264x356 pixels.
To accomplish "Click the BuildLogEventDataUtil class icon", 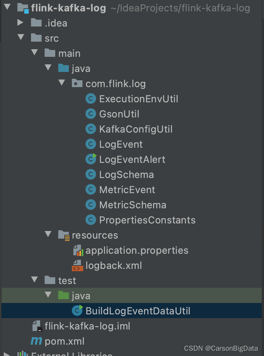I will [77, 311].
